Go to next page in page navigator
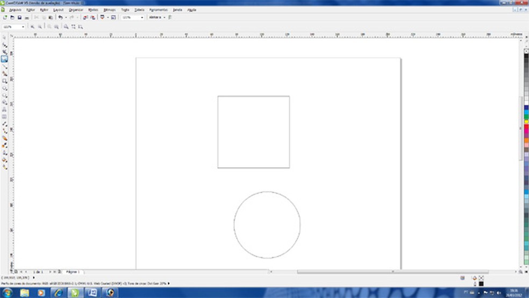This screenshot has width=529, height=298. pyautogui.click(x=50, y=272)
